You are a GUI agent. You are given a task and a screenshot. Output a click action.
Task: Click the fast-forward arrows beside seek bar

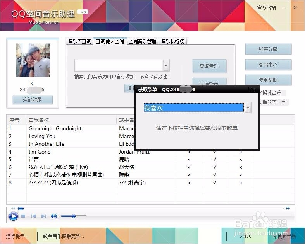coord(288,208)
